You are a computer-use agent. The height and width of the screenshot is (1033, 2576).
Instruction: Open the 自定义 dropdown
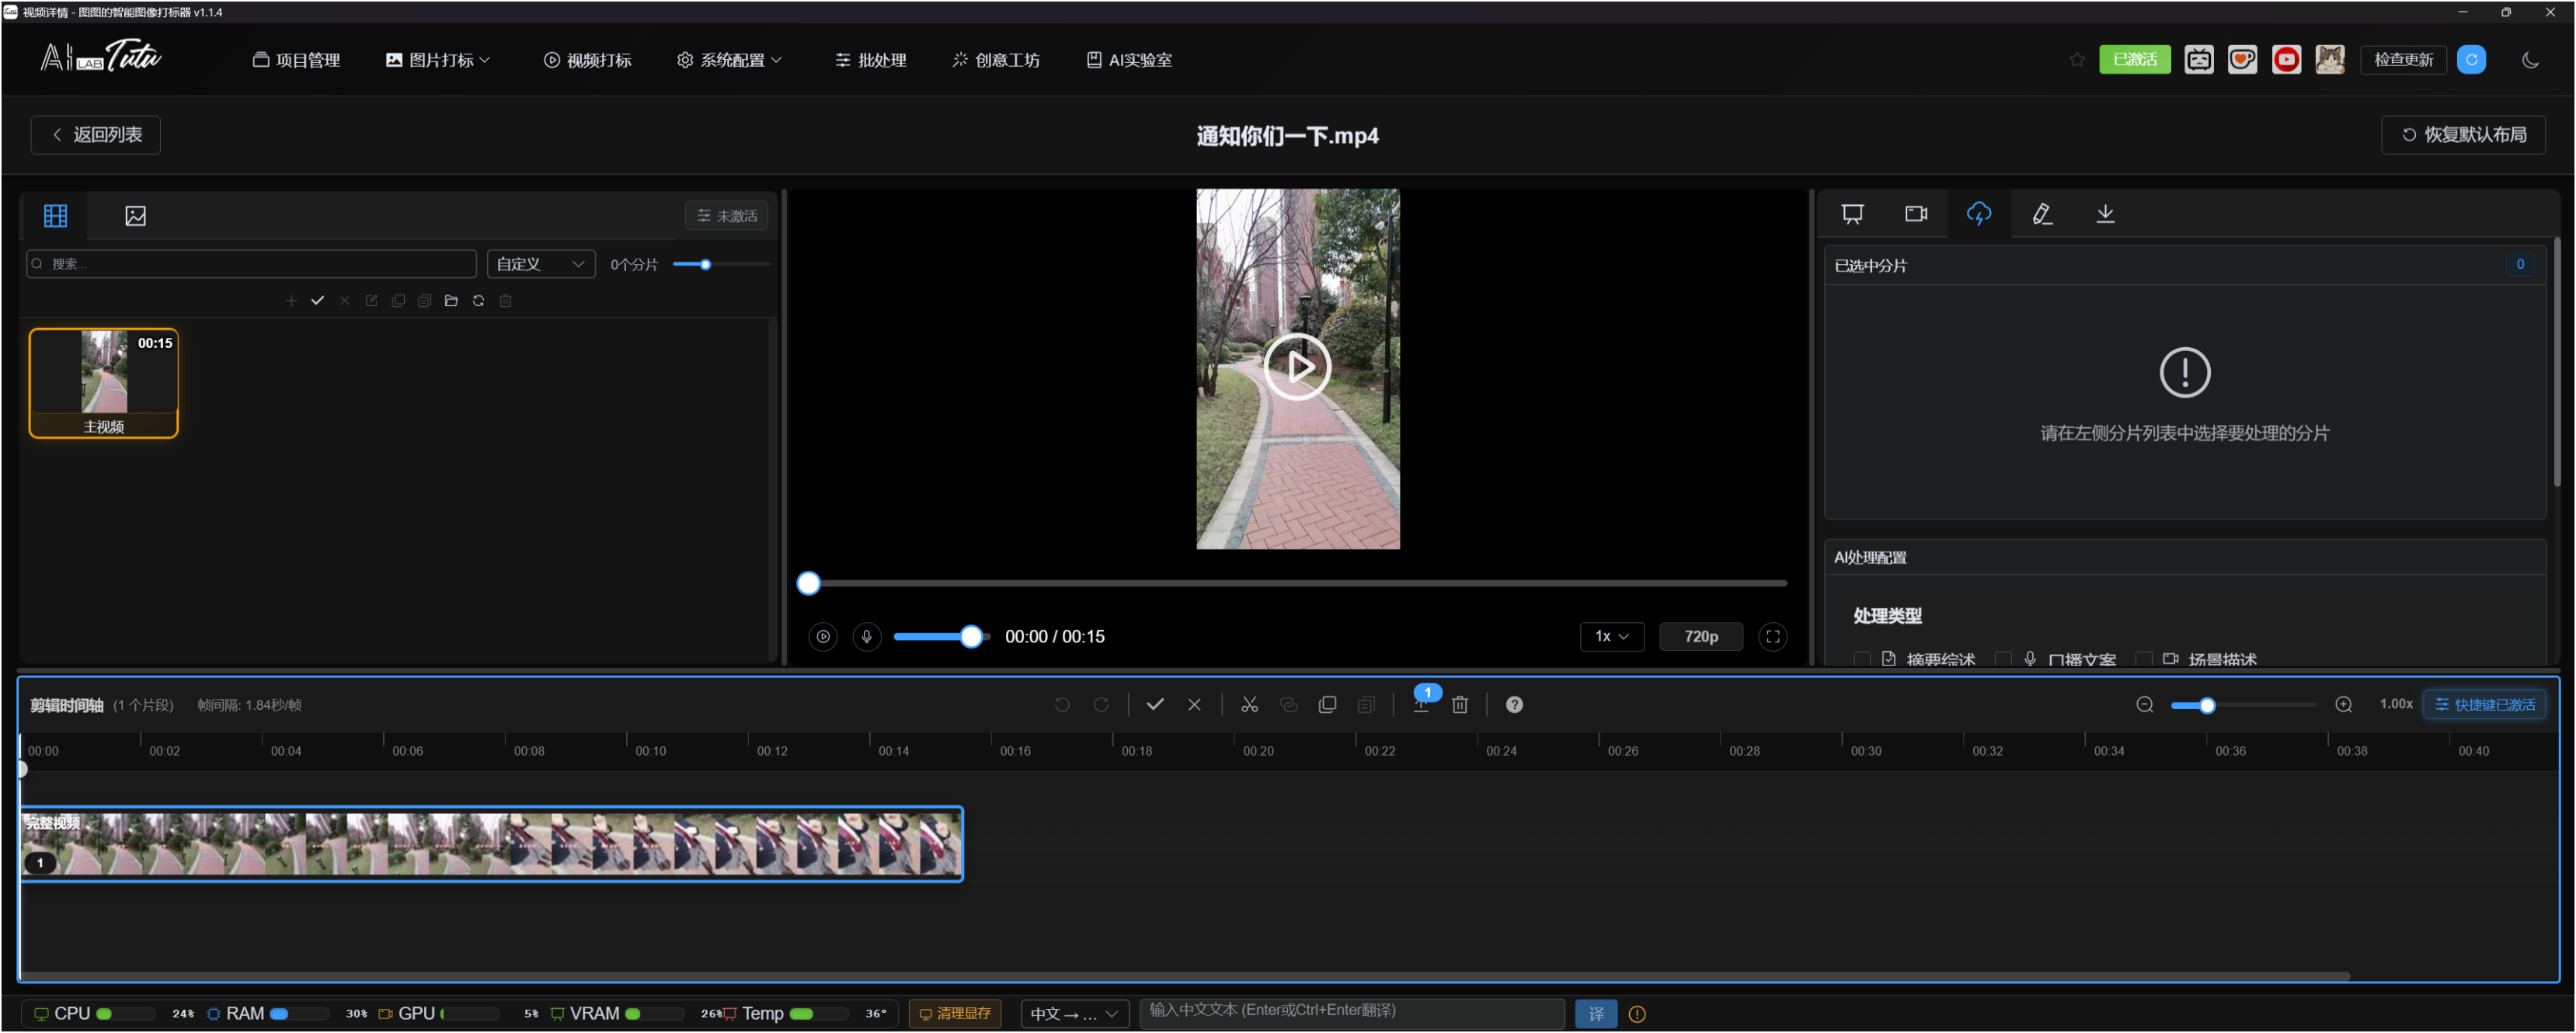coord(540,264)
